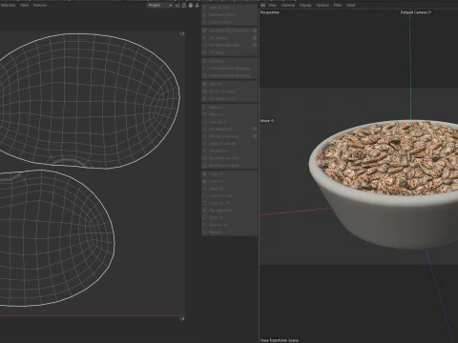Open the Textures menu in UV editor
This screenshot has width=458, height=343.
click(x=40, y=5)
